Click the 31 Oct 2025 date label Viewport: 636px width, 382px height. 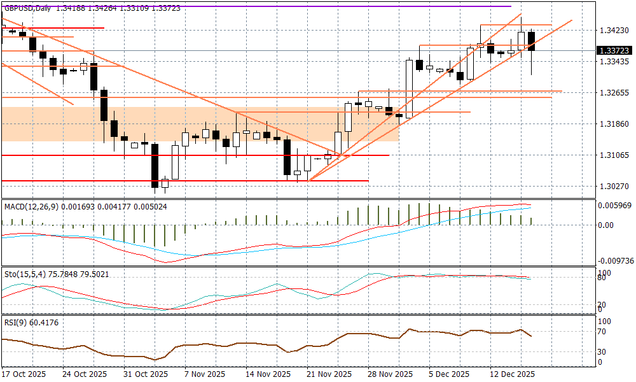click(x=146, y=374)
